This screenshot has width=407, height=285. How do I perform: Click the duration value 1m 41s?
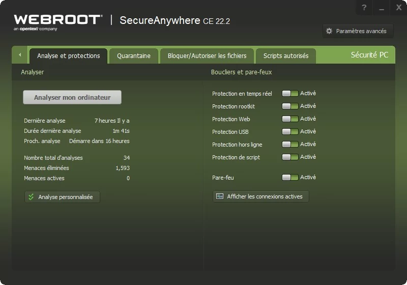[x=121, y=131]
